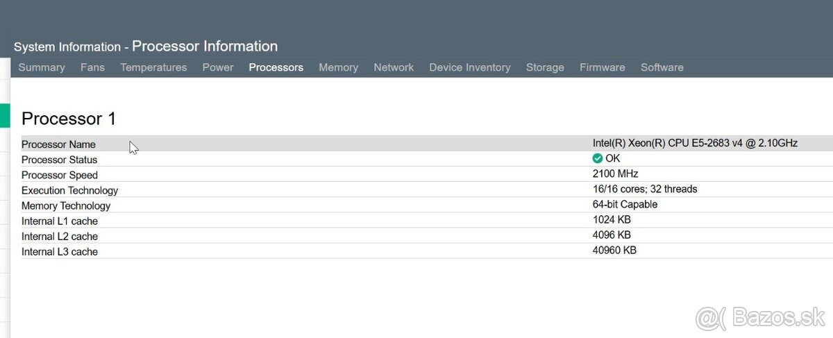Click the Xeon E5-2683 v4 processor name value
The width and height of the screenshot is (833, 338).
tap(695, 143)
